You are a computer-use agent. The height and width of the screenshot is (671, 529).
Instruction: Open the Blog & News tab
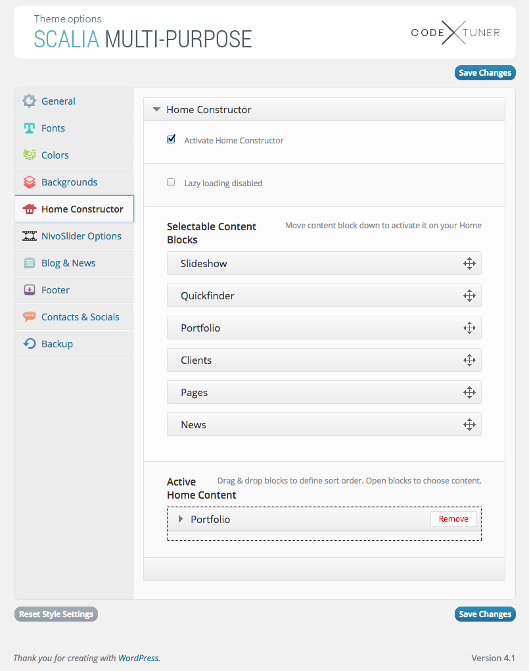[x=68, y=263]
